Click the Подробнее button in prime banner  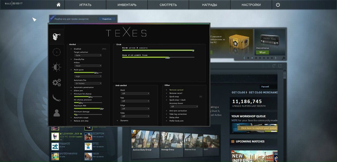107,19
